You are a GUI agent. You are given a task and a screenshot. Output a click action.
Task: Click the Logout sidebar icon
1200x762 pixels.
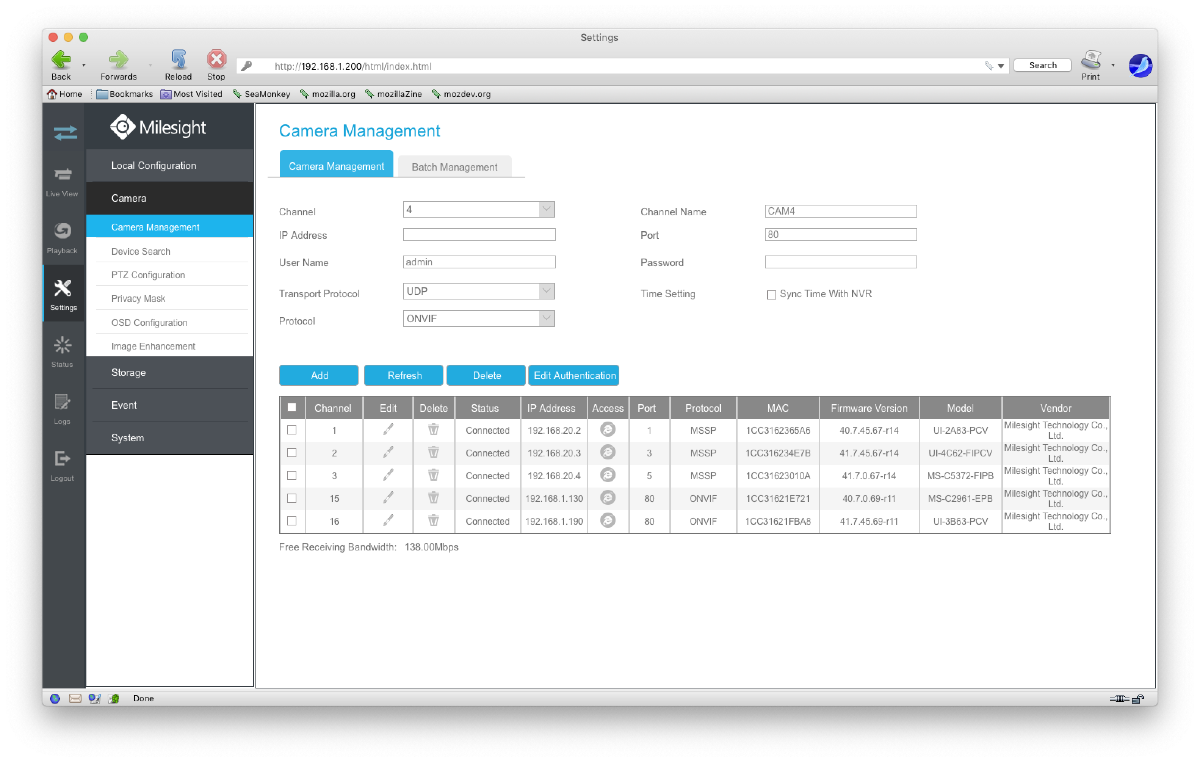pyautogui.click(x=62, y=465)
